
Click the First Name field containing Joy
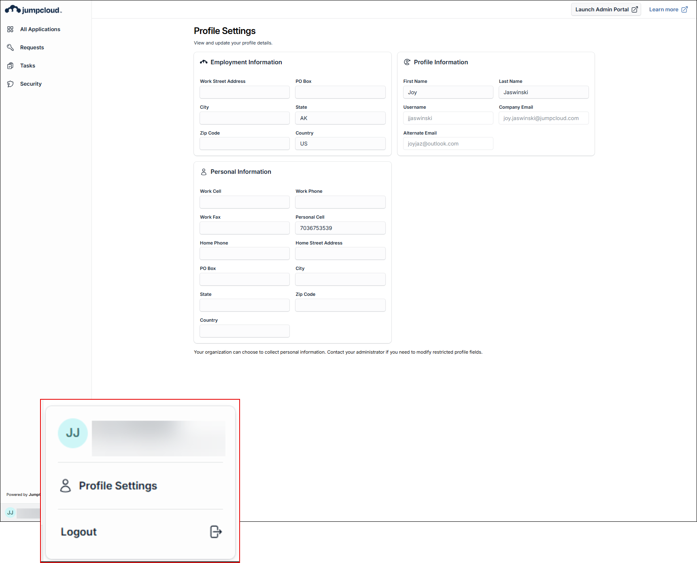(x=448, y=92)
